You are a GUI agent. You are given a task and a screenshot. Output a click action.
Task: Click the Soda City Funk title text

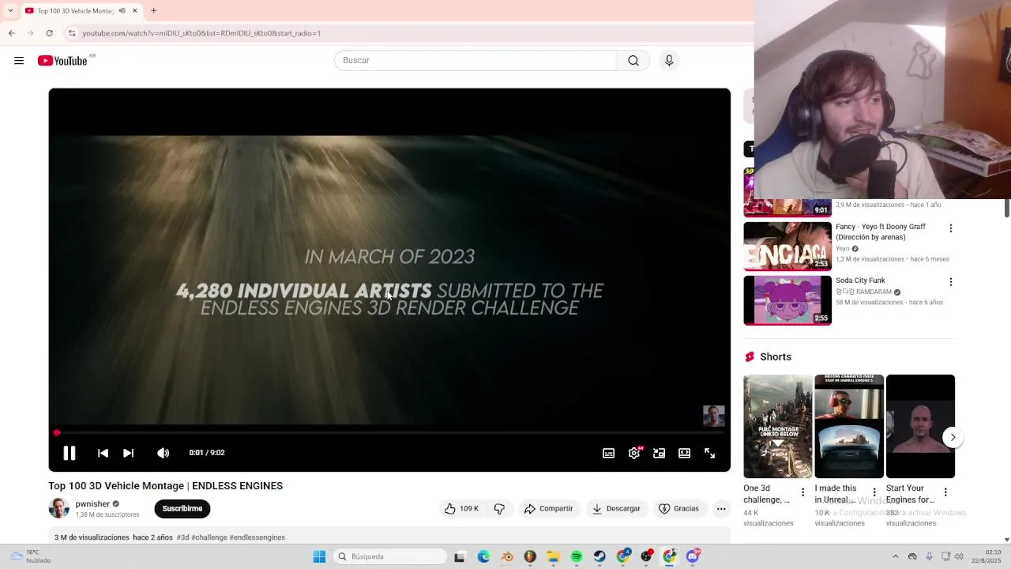click(860, 281)
